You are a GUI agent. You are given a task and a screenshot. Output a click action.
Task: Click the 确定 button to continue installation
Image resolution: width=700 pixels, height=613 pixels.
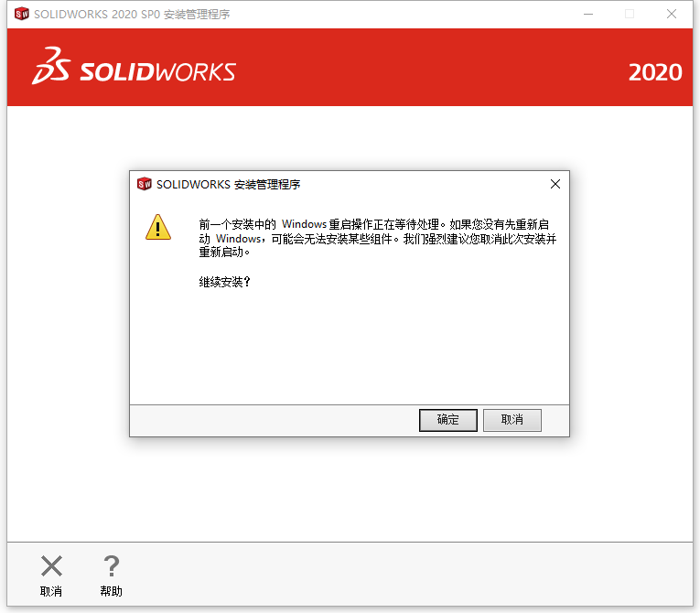tap(447, 420)
